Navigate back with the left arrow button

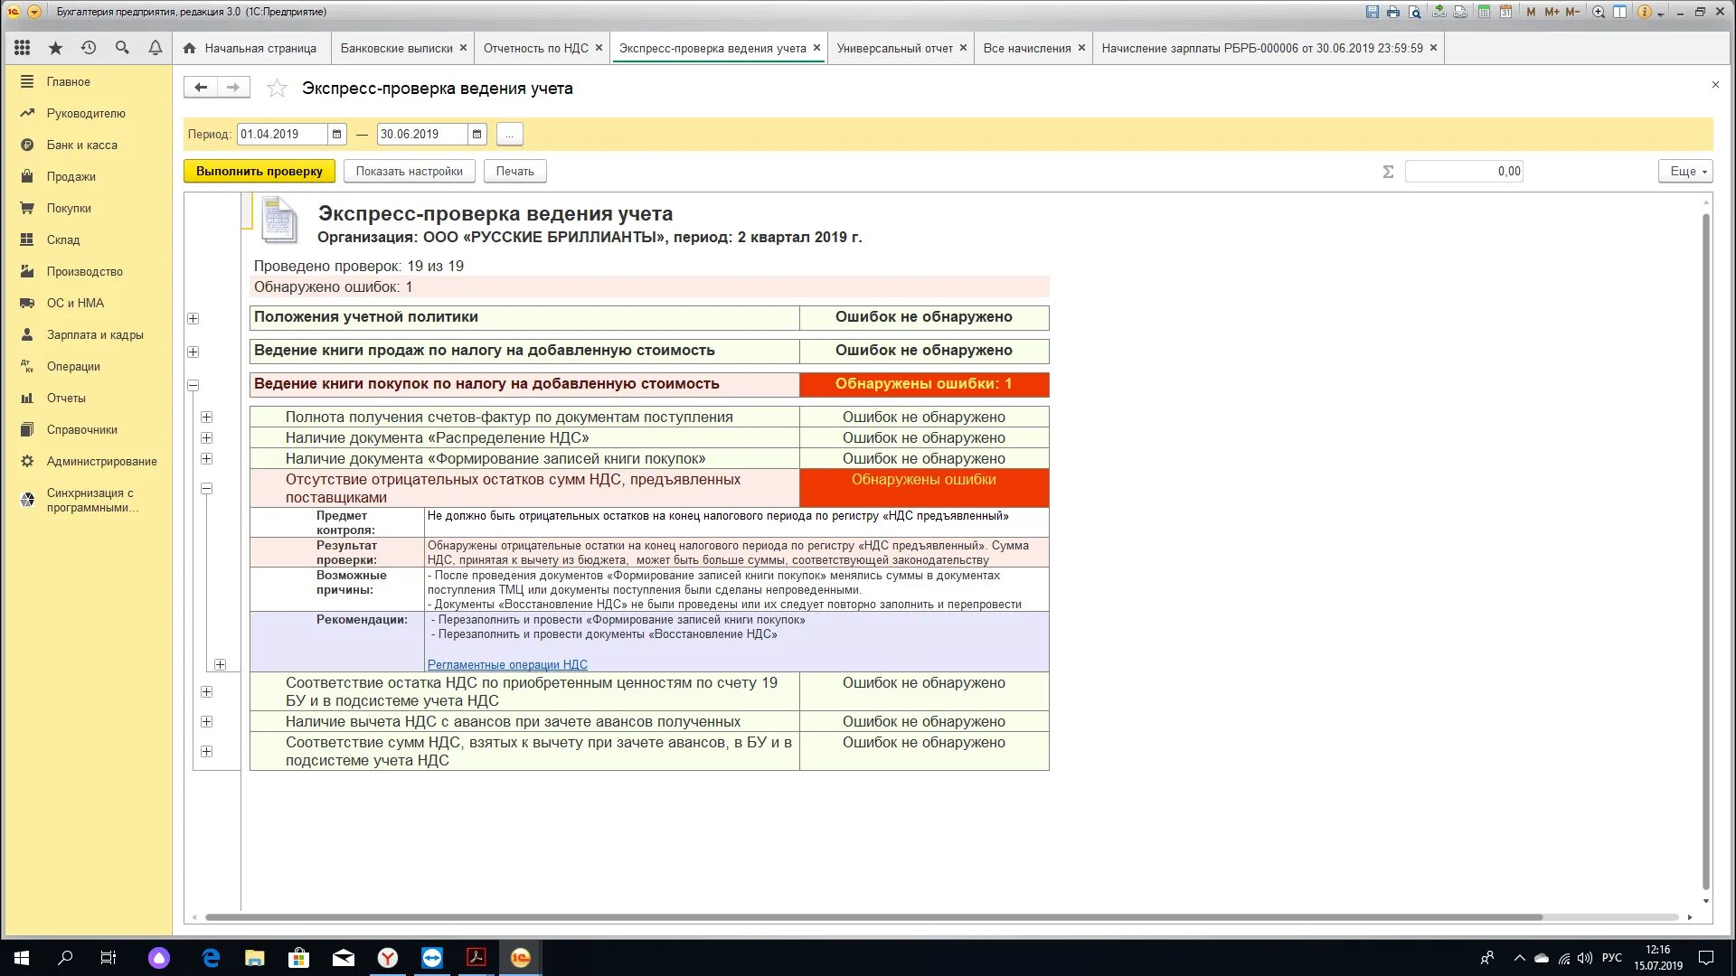201,88
